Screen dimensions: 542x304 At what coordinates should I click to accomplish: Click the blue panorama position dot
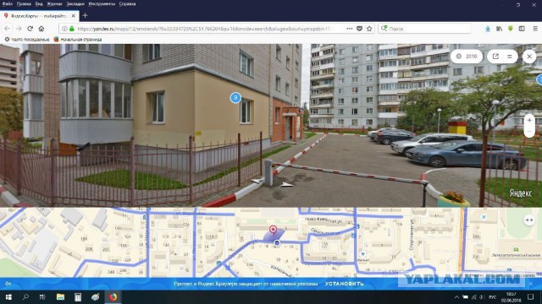coord(277,243)
